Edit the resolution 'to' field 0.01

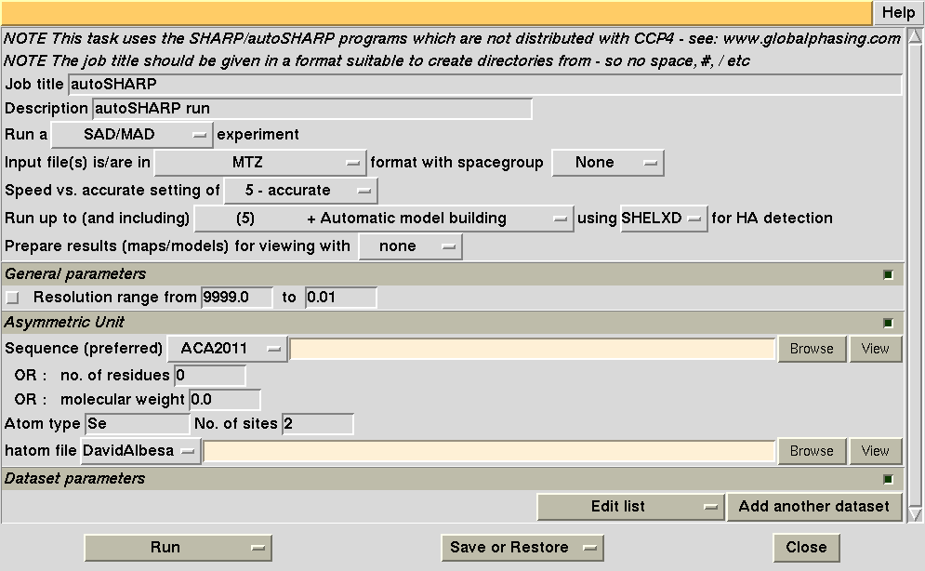click(x=340, y=298)
